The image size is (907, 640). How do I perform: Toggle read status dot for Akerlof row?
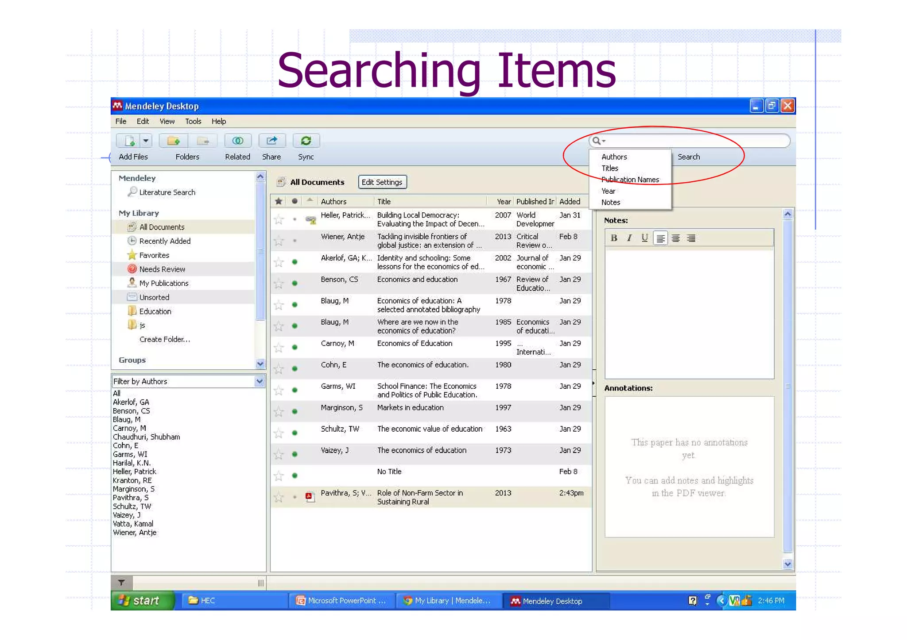295,262
